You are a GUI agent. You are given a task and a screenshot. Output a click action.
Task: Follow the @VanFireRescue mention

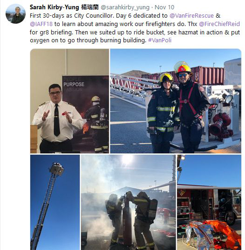click(x=191, y=16)
